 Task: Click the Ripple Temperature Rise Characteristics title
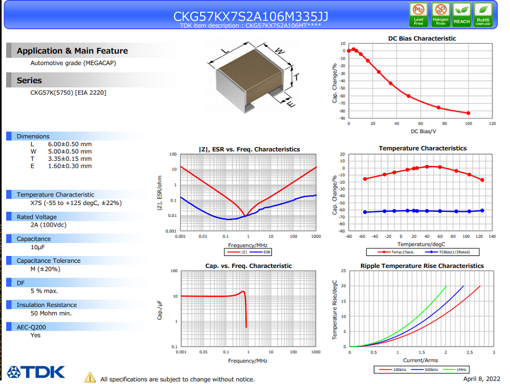[422, 266]
